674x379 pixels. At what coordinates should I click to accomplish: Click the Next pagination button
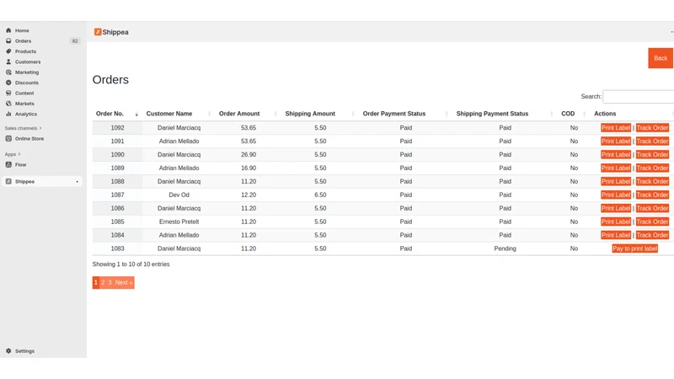point(124,282)
